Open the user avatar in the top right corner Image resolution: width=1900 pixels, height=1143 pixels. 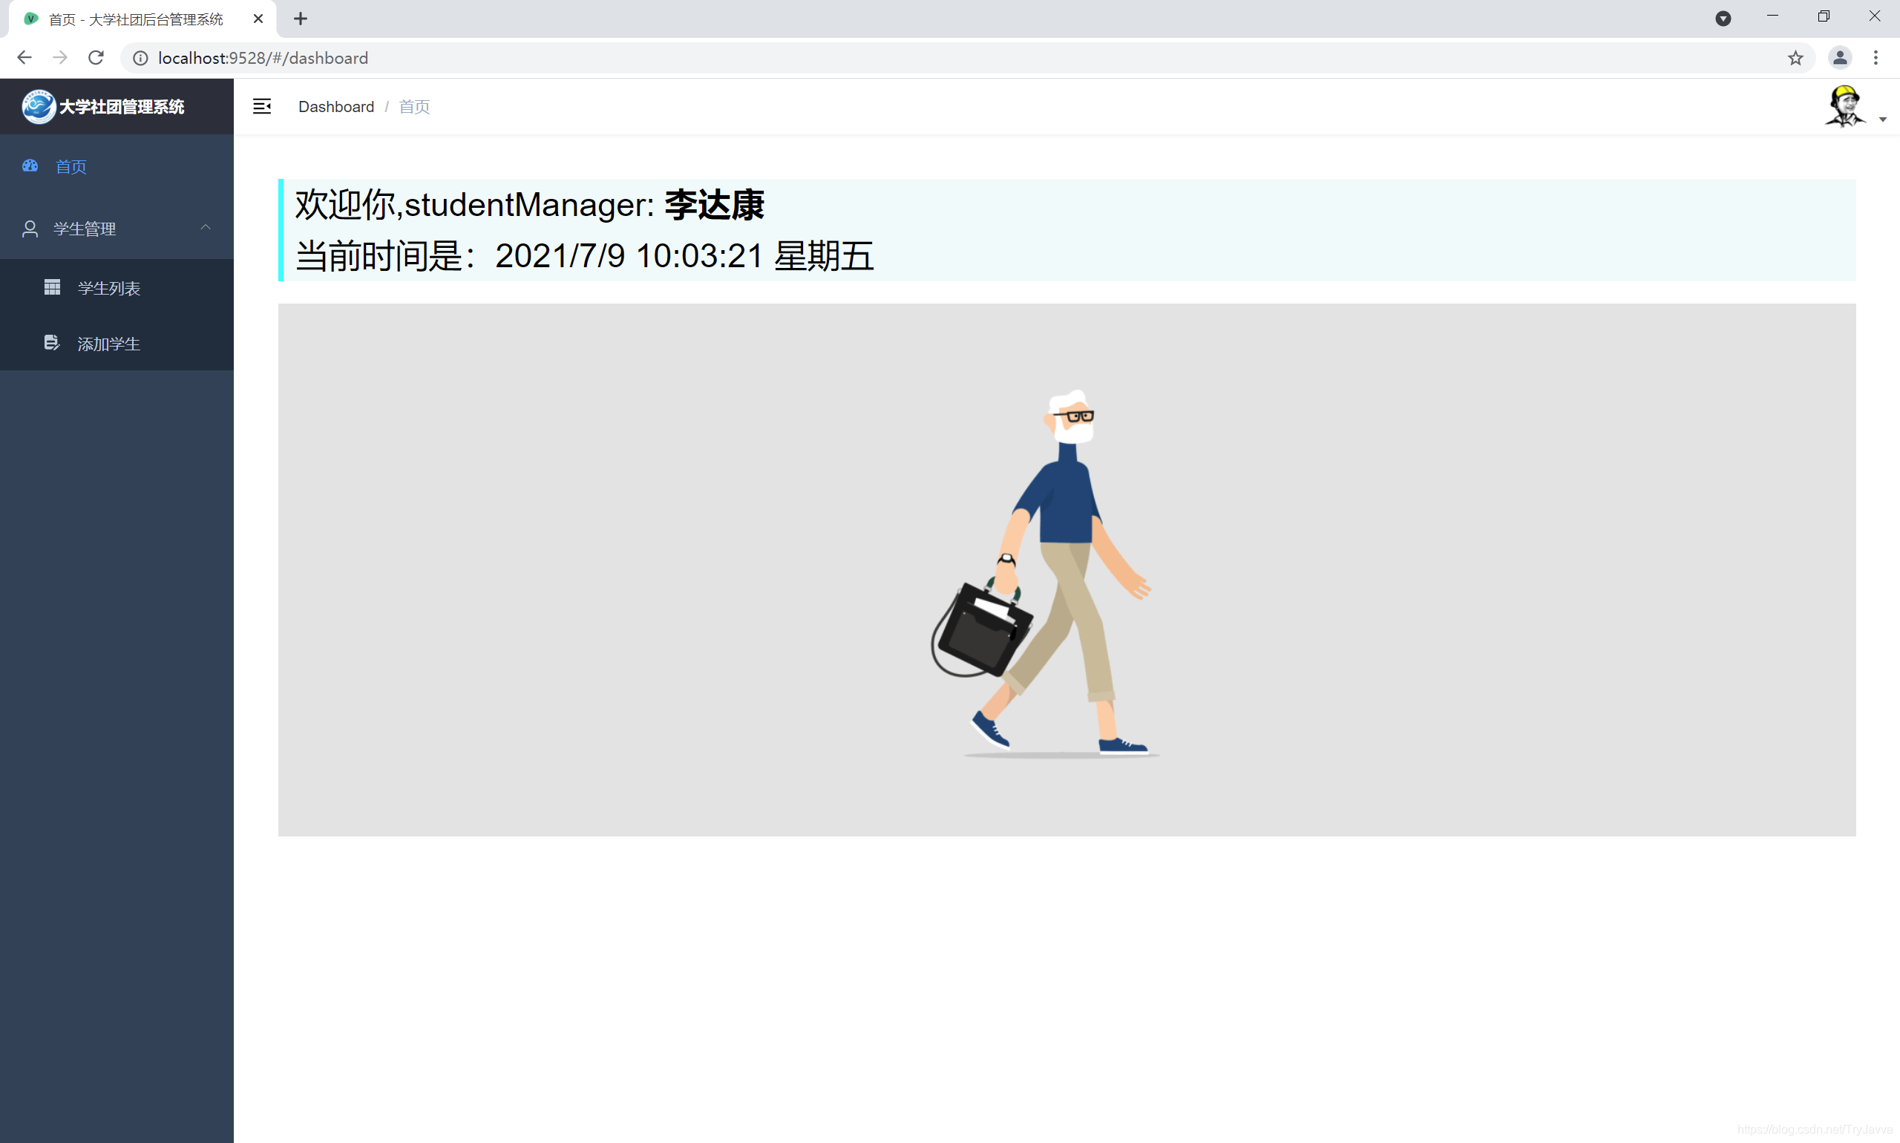click(x=1844, y=105)
